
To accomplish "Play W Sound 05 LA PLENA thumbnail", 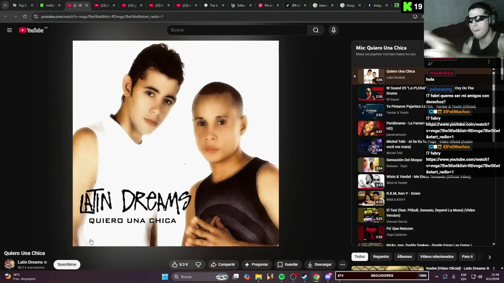I will (371, 93).
